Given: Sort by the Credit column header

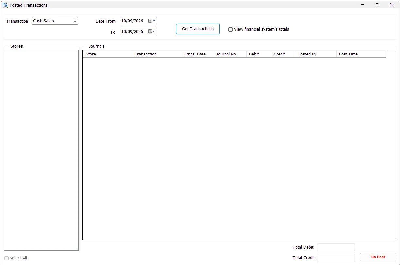Looking at the screenshot, I should (283, 54).
